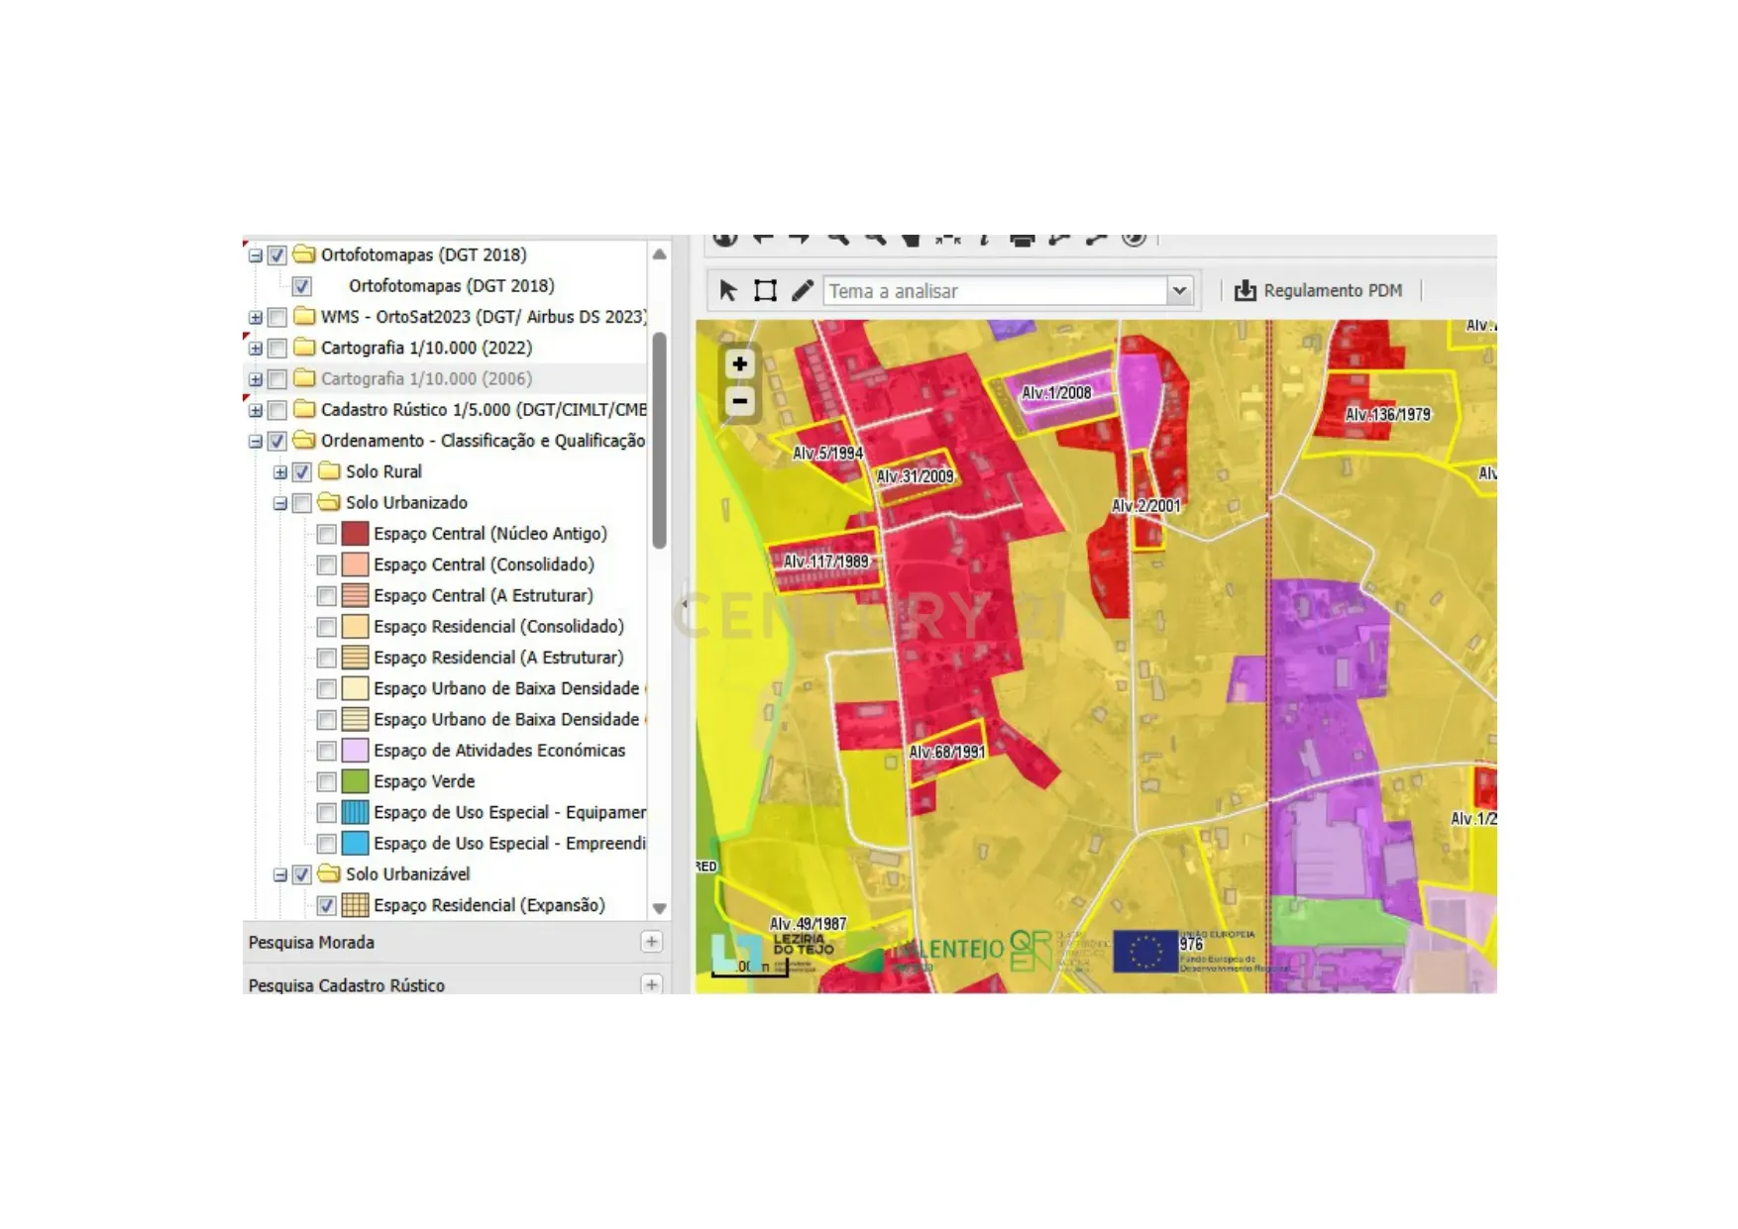Collapse the Solo Urbanizável folder node
This screenshot has width=1738, height=1229.
280,875
